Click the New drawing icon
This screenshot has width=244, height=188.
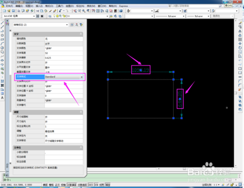[4, 11]
